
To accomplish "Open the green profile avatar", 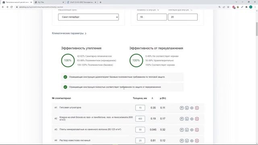I will [x=251, y=7].
